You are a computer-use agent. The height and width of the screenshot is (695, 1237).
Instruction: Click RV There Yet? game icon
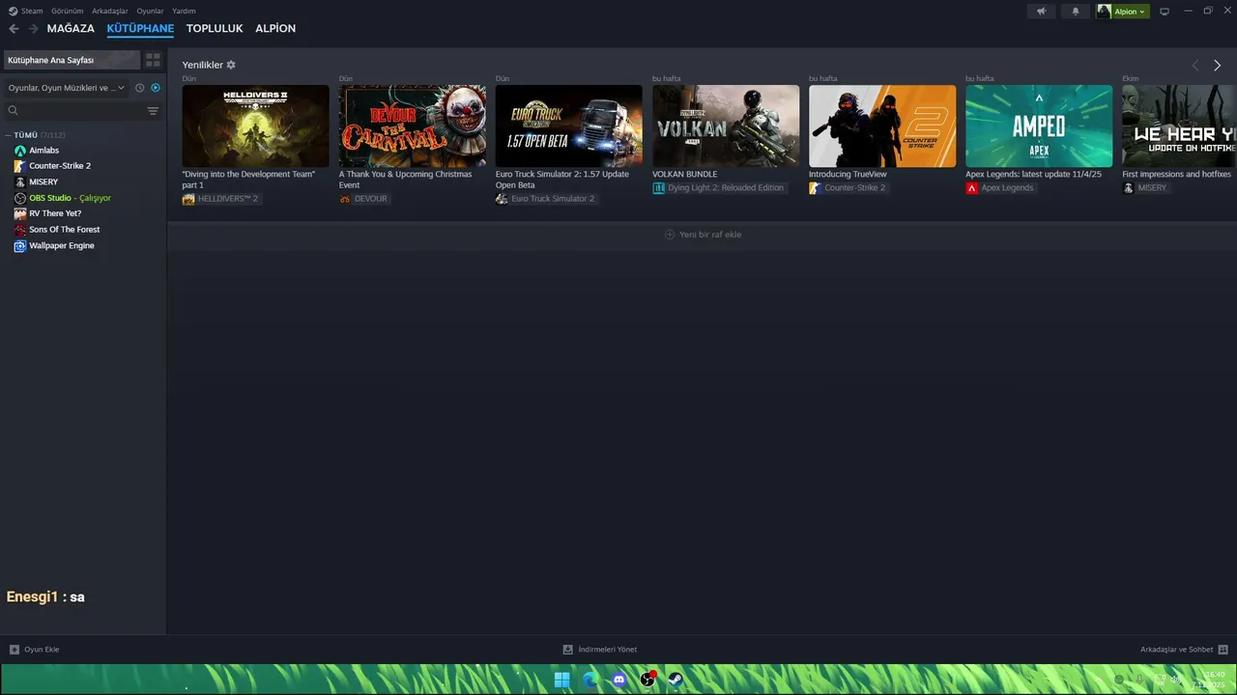(20, 213)
